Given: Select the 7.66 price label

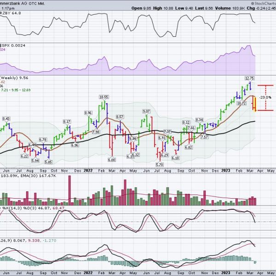Looking at the screenshot, I should [191, 128].
